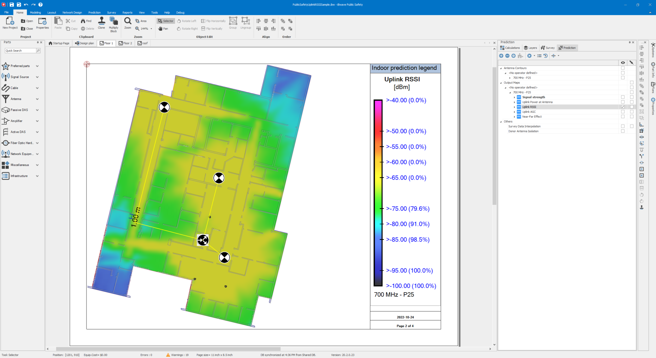Enable visibility for Signal strength output map
656x358 pixels.
click(x=623, y=97)
